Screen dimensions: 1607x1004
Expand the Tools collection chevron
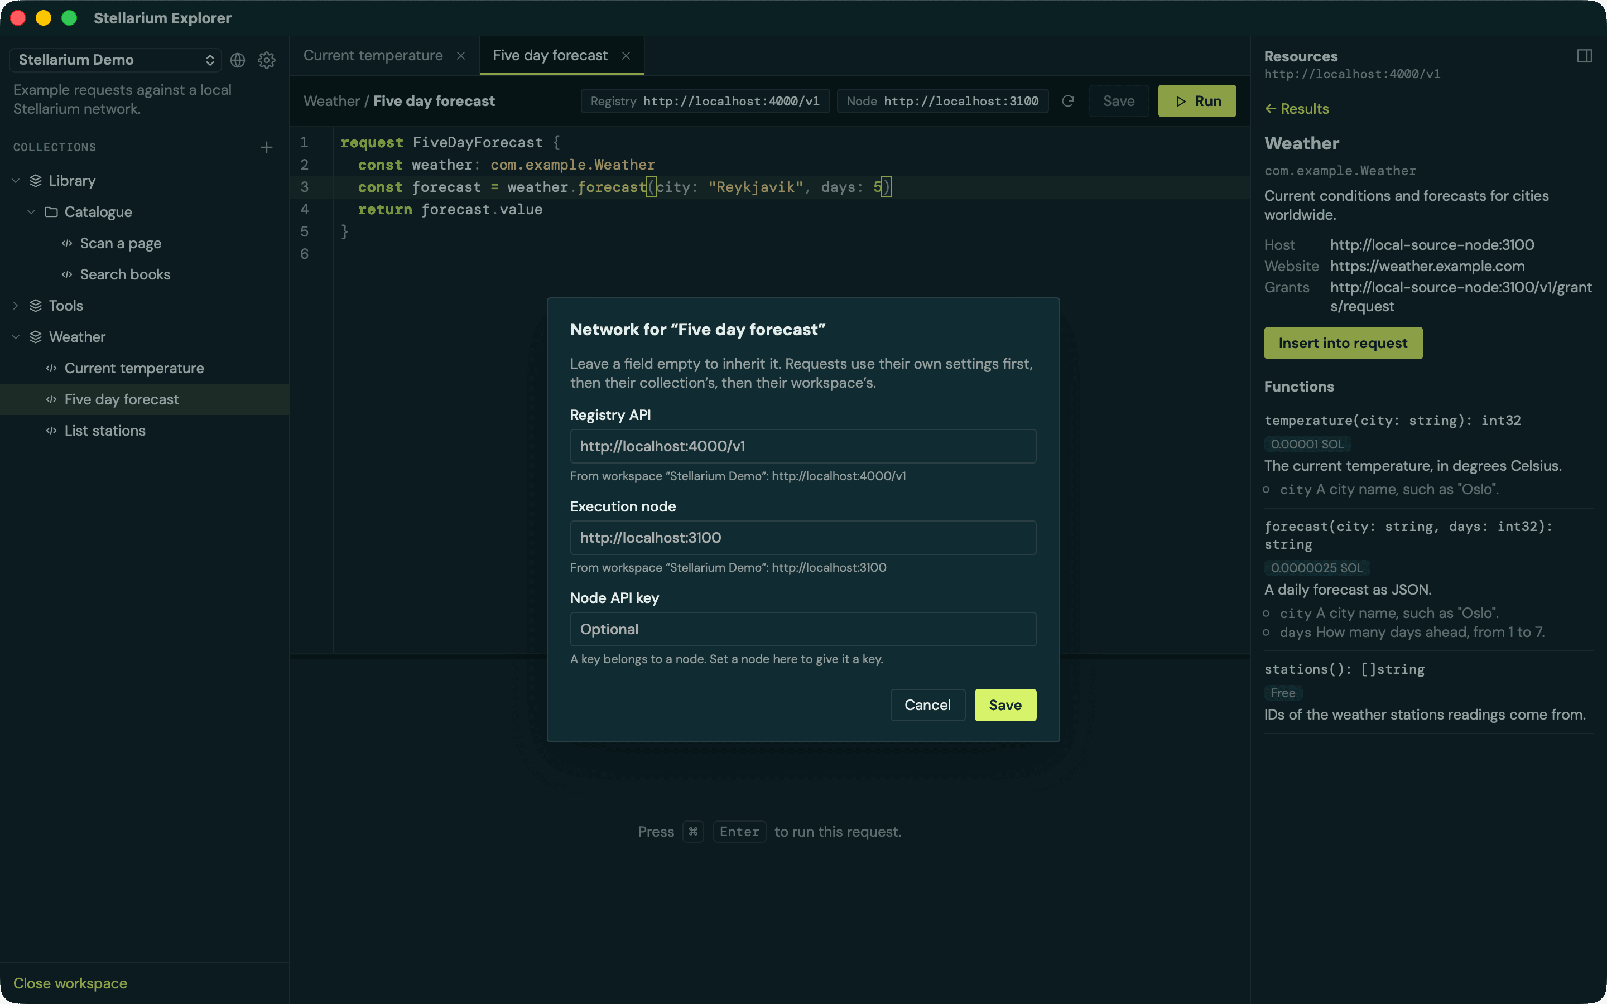point(16,306)
